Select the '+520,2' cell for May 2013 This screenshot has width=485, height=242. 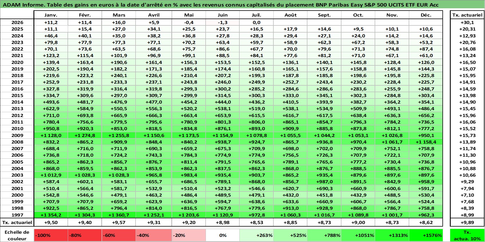(189, 108)
